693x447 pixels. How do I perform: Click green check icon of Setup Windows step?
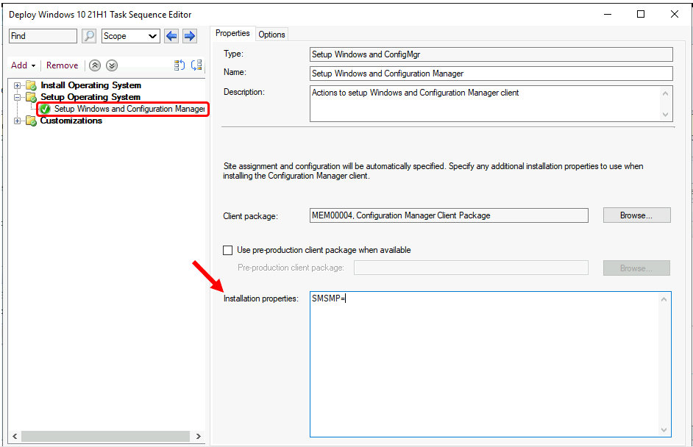tap(45, 109)
